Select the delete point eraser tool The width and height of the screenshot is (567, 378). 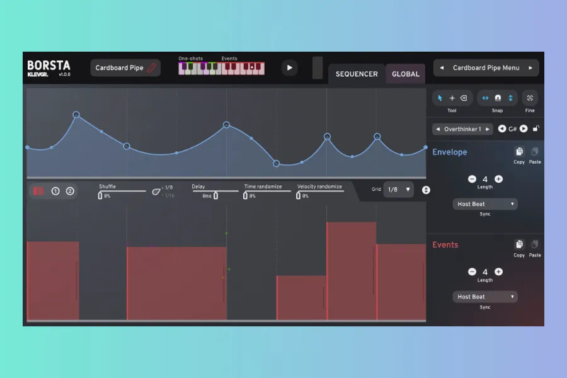point(464,98)
